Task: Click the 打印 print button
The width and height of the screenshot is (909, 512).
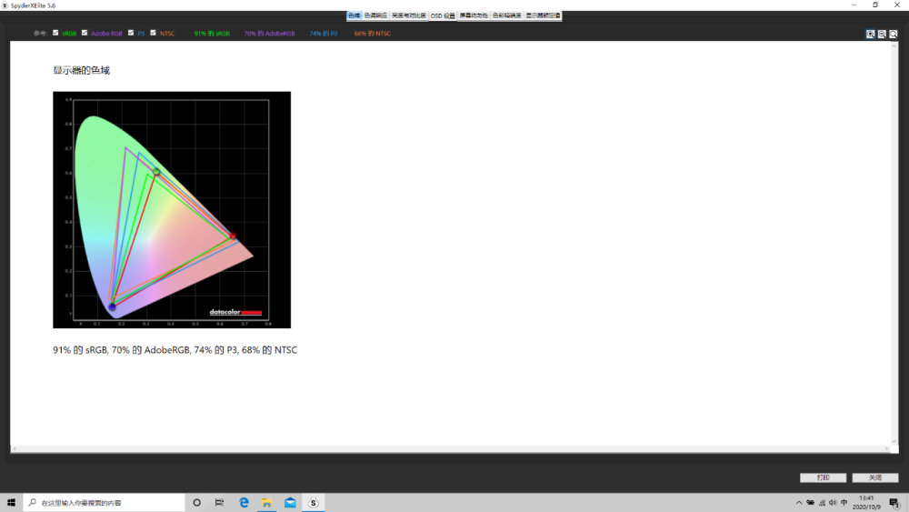Action: [x=824, y=477]
